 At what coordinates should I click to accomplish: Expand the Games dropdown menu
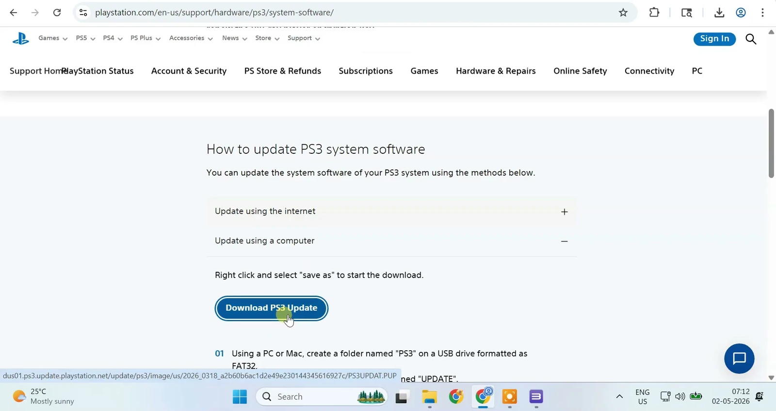point(53,38)
